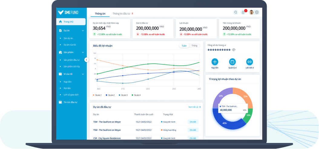The image size is (319, 149).
Task: Click the Liên kết ví link icon
Action: [x=249, y=62]
